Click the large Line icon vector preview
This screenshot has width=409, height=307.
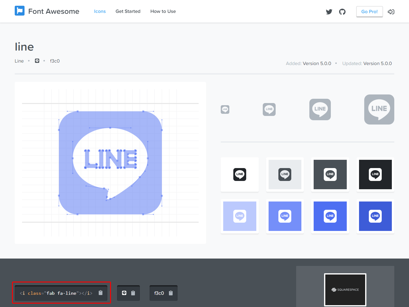point(110,163)
